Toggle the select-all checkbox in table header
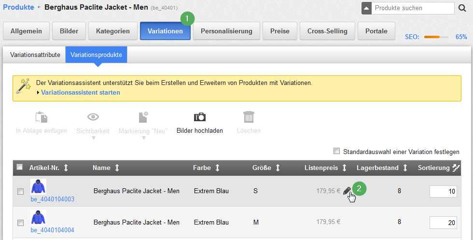Image resolution: width=473 pixels, height=240 pixels. tap(20, 167)
